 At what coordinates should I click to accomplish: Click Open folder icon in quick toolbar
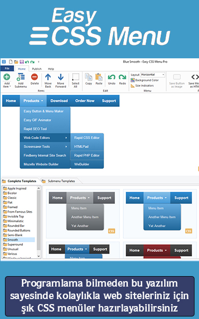16,62
